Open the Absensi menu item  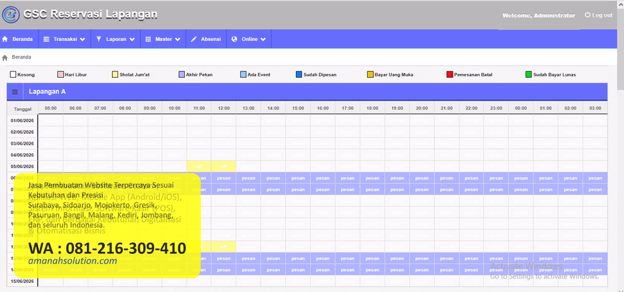point(206,39)
